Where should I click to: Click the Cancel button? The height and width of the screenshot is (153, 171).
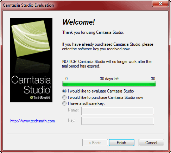(151, 143)
